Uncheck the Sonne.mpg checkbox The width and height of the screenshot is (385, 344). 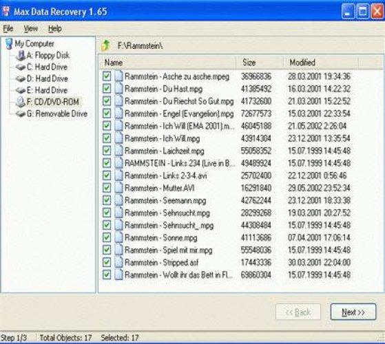(x=107, y=237)
